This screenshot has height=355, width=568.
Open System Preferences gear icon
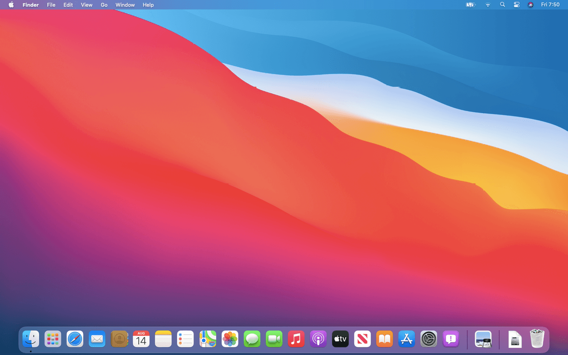pyautogui.click(x=429, y=339)
